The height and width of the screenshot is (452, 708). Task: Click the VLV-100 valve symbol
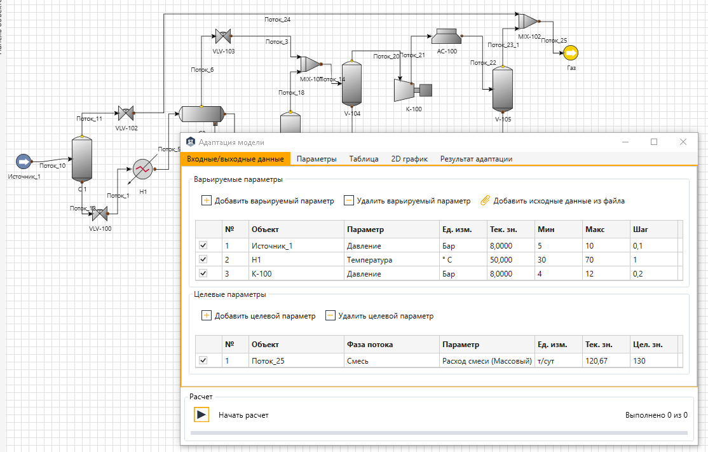100,214
